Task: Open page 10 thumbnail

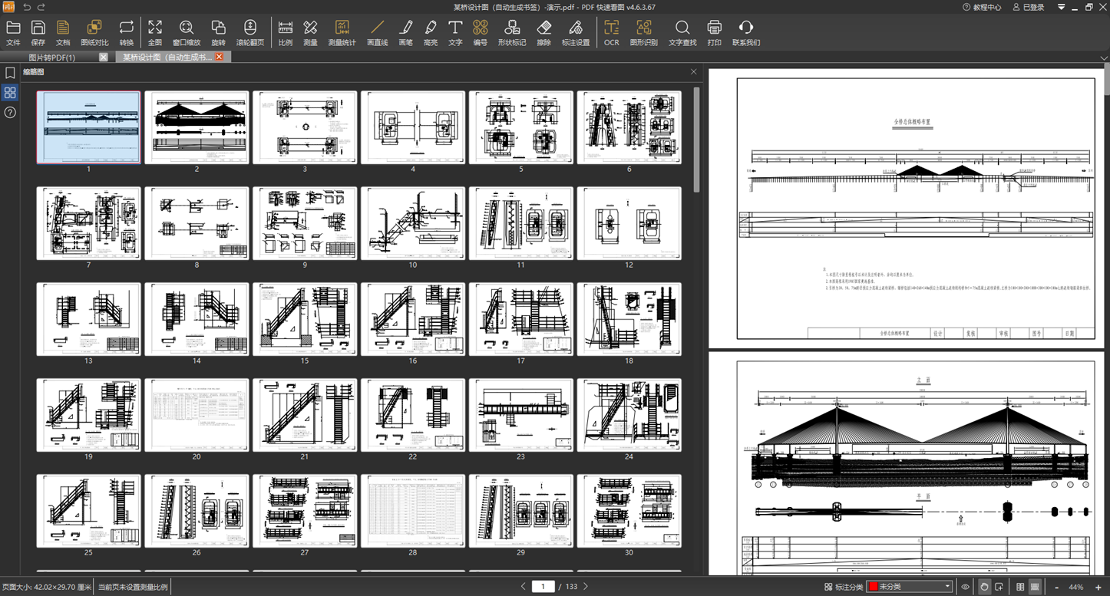Action: 413,223
